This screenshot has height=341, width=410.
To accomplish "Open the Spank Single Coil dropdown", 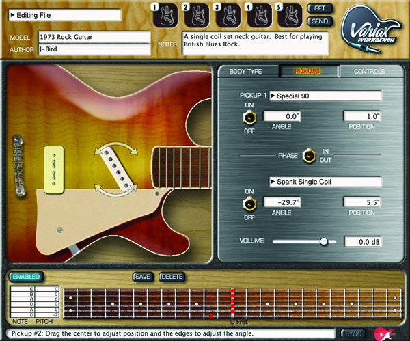I will 325,182.
